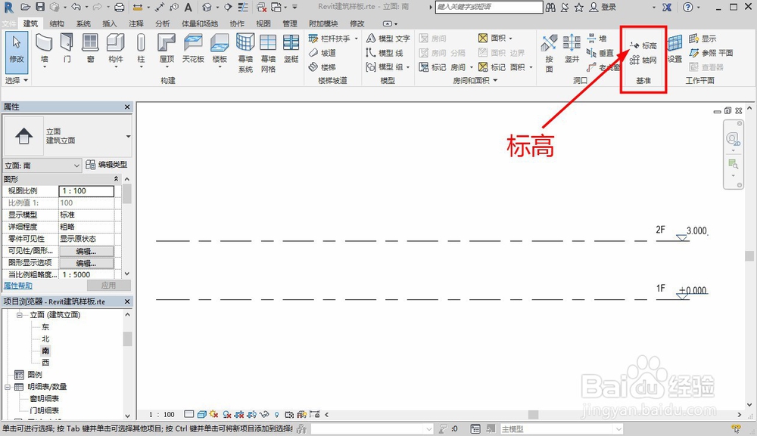Screen dimensions: 757x436
Task: Toggle 显示 work plane visibility
Action: tap(702, 38)
